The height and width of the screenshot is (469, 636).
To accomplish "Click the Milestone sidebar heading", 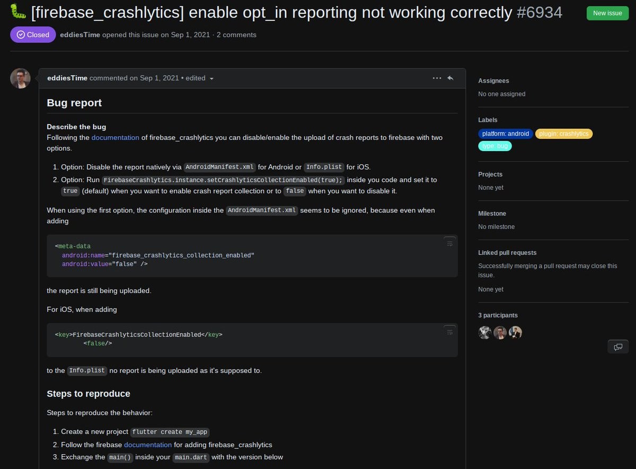I will coord(492,214).
